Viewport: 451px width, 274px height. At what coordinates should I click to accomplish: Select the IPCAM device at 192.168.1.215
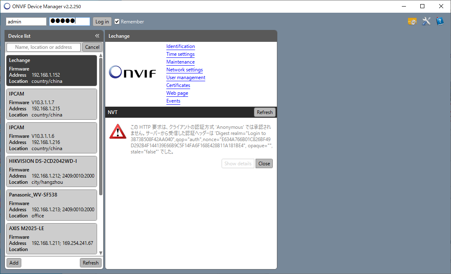point(52,104)
